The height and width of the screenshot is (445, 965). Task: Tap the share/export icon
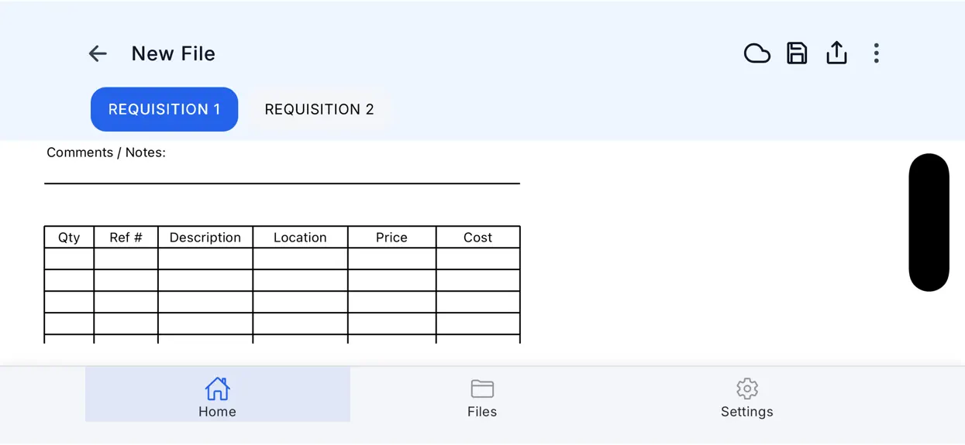(836, 53)
